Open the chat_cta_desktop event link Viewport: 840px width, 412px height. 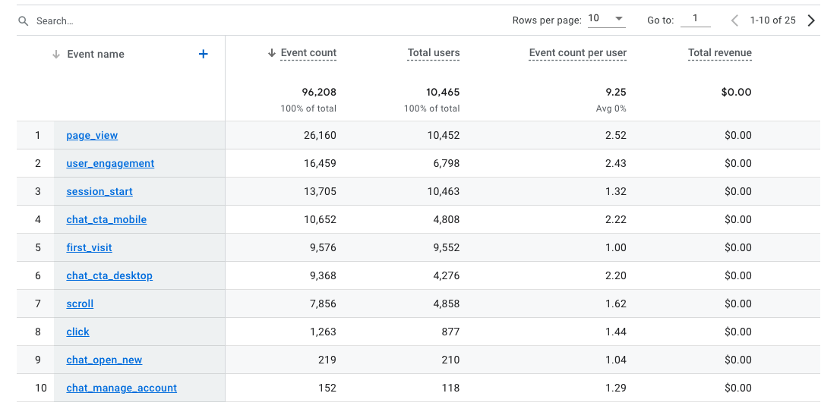click(109, 276)
